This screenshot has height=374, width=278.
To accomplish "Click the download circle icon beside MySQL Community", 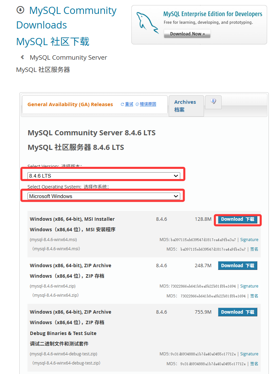I will [20, 10].
